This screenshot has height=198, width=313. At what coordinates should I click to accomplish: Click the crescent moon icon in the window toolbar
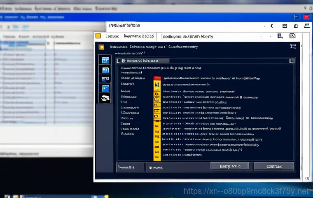pos(272,26)
